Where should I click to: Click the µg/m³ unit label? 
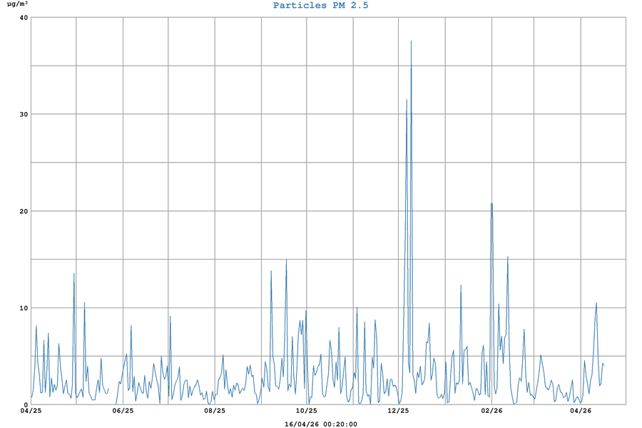[x=17, y=4]
